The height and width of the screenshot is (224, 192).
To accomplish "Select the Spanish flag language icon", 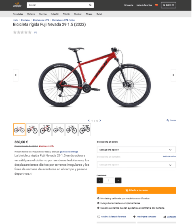I will tap(156, 5).
